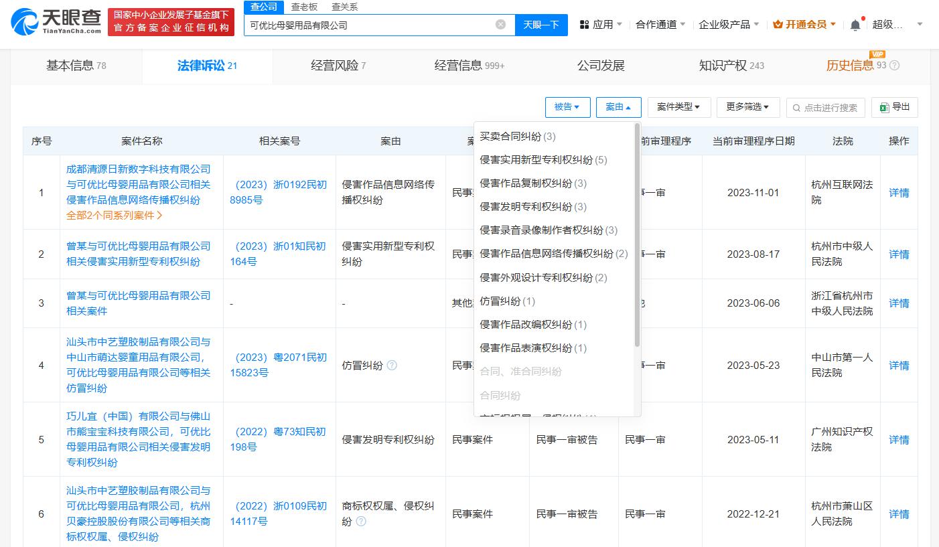
Task: Open the 知识产权 tab
Action: pyautogui.click(x=731, y=66)
